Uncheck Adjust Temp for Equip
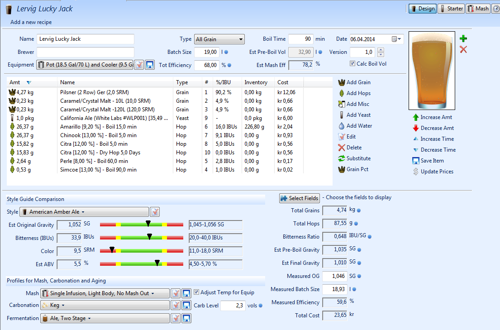The width and height of the screenshot is (500, 330). click(196, 292)
